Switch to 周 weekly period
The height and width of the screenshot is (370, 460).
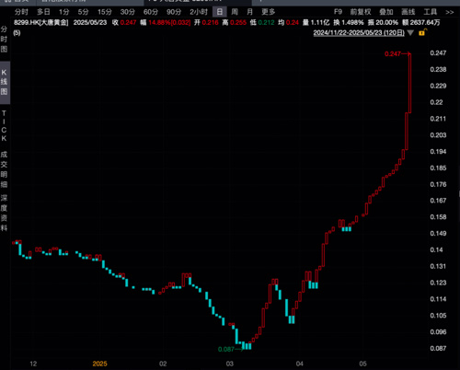click(x=235, y=12)
